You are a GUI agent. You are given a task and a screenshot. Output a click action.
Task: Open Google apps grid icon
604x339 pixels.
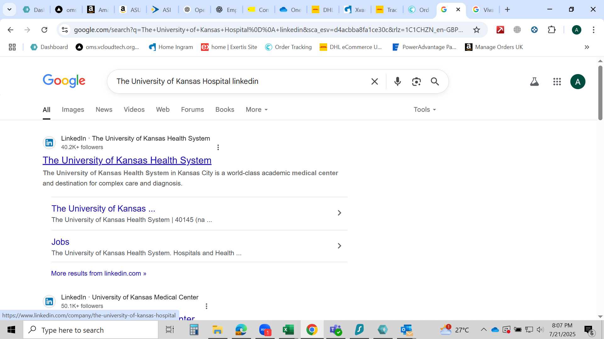click(x=557, y=82)
